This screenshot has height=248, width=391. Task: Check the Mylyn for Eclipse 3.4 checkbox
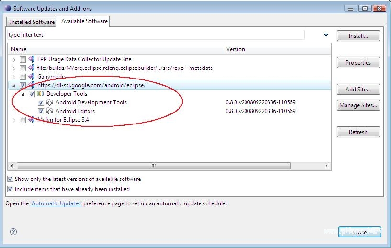point(22,120)
